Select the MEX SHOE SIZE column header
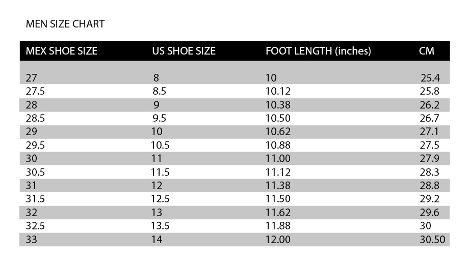The image size is (469, 261). (61, 51)
